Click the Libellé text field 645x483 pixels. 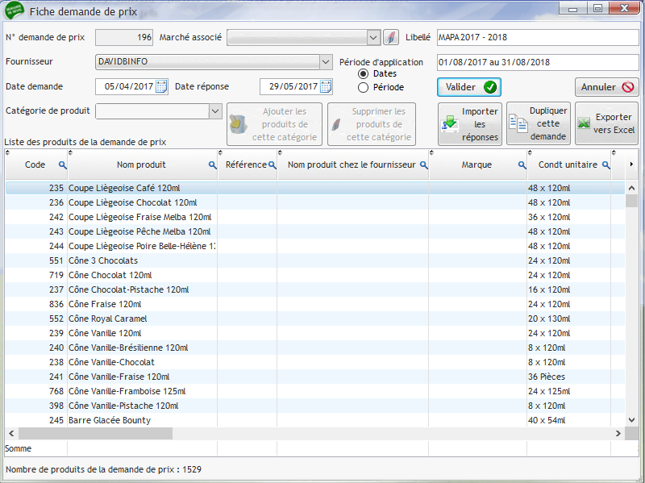click(537, 37)
